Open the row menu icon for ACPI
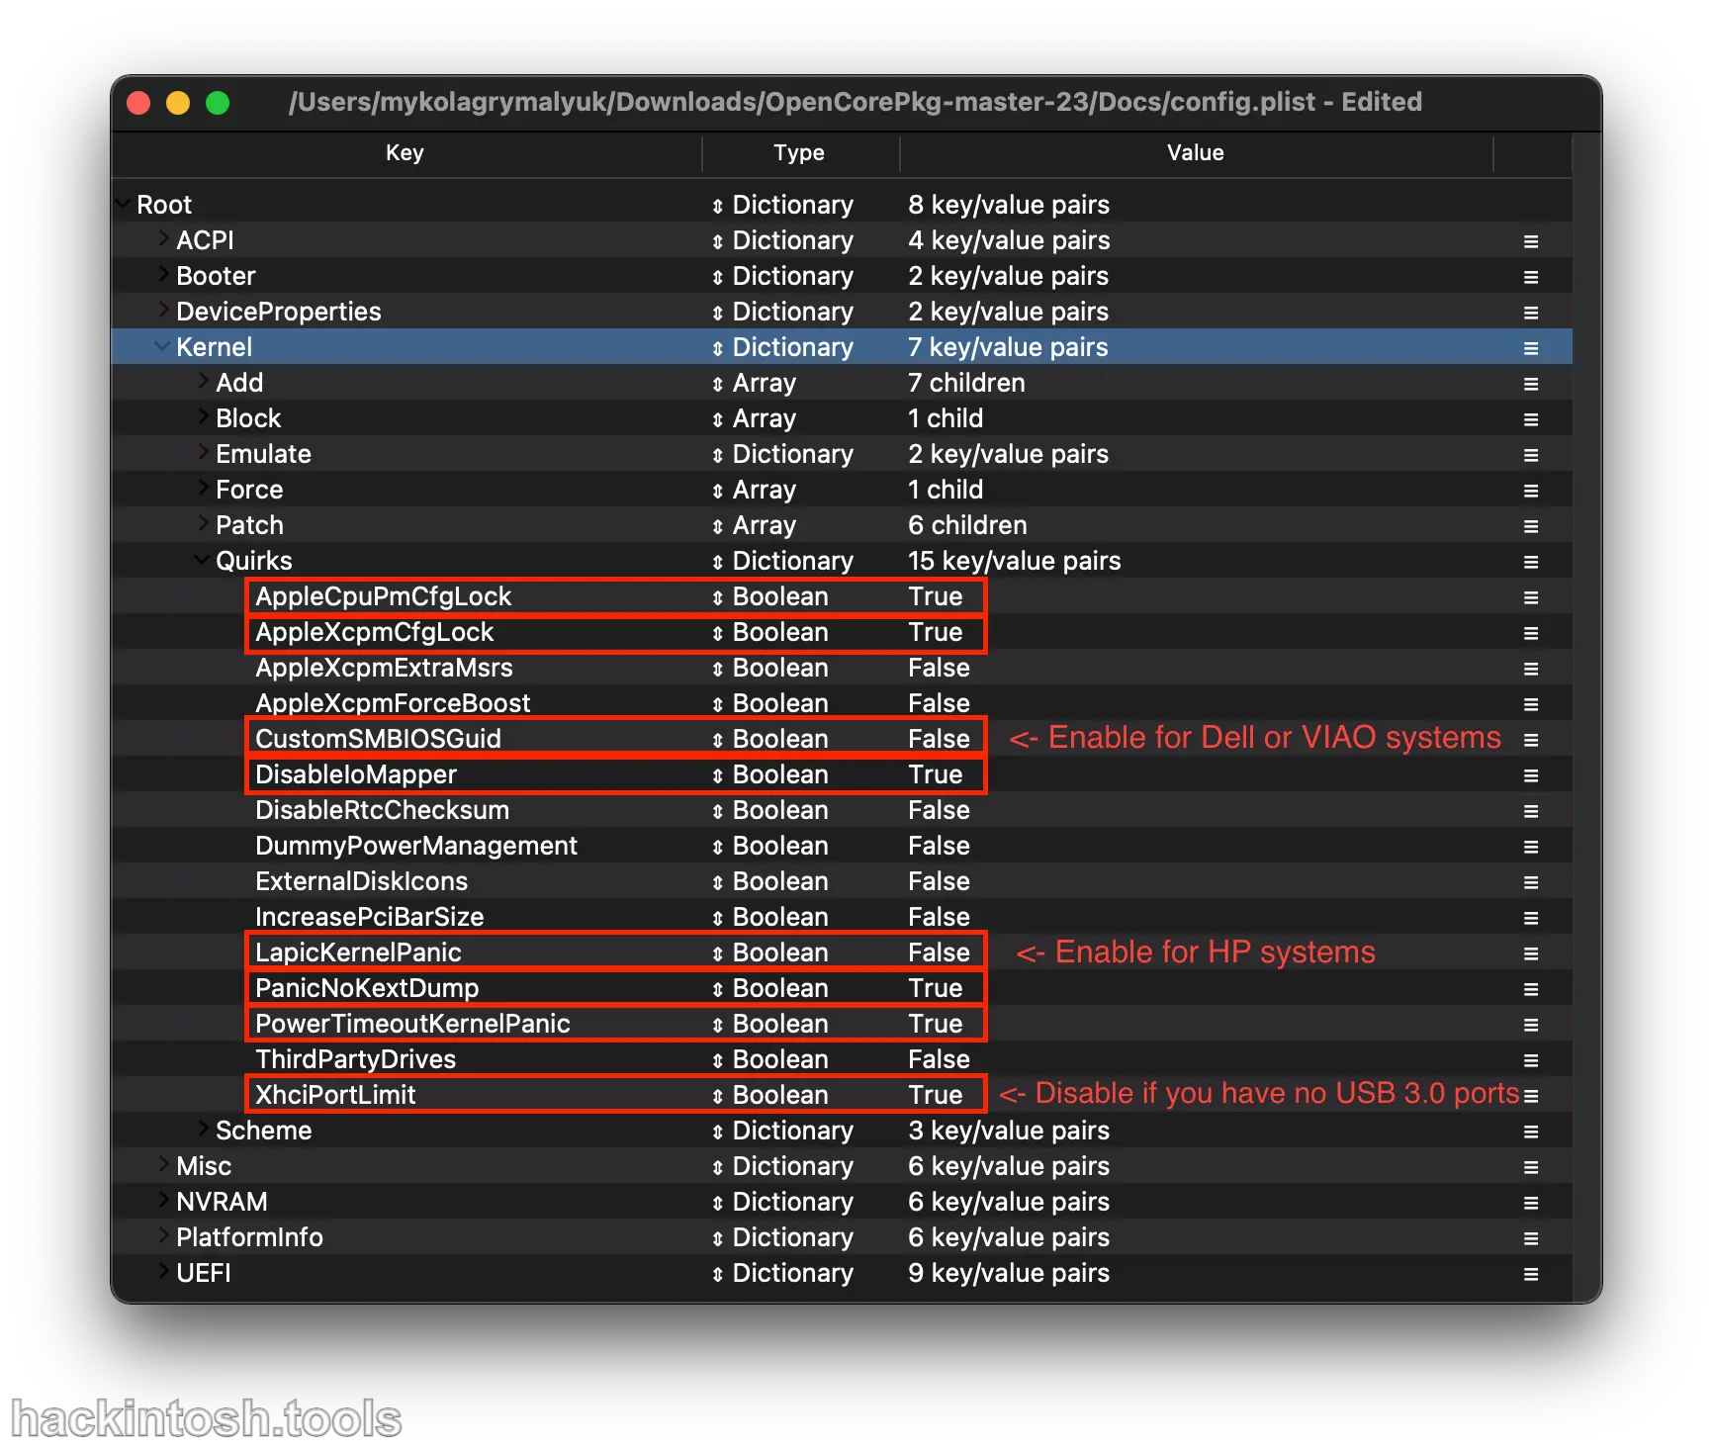Image resolution: width=1713 pixels, height=1450 pixels. pos(1531,241)
